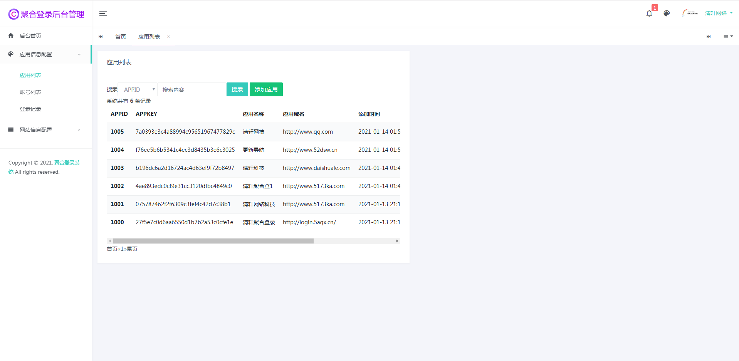The height and width of the screenshot is (361, 739).
Task: Open the APPID search type dropdown
Action: tap(138, 89)
